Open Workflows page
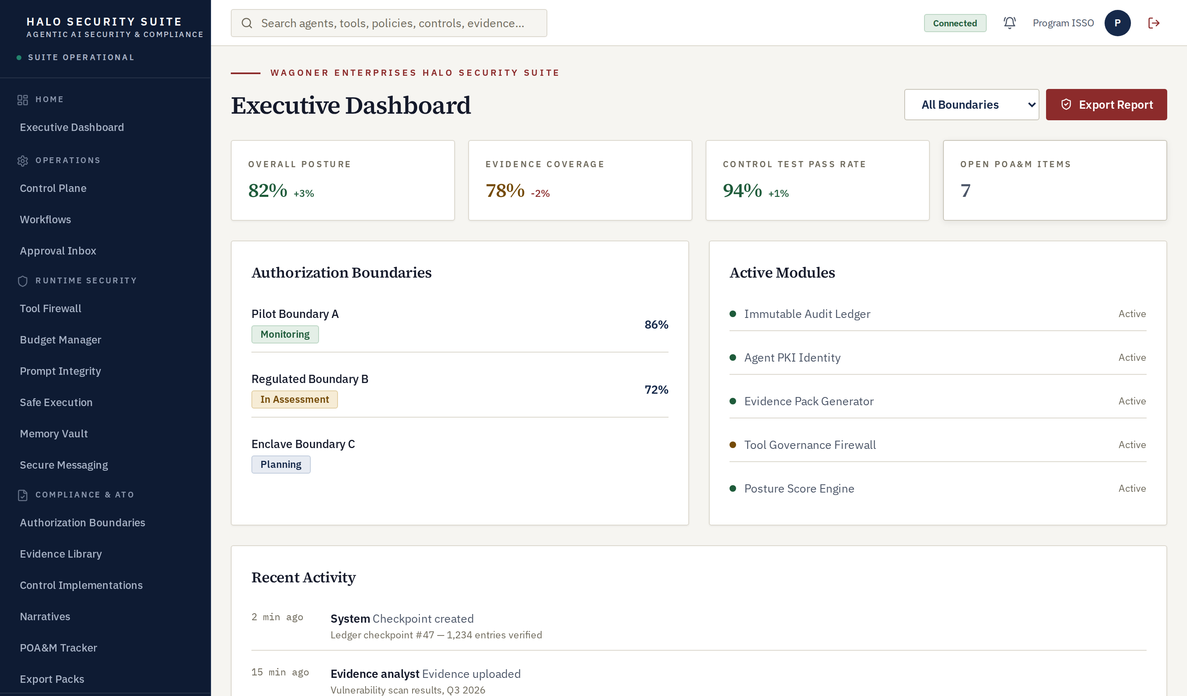The width and height of the screenshot is (1187, 696). click(45, 219)
